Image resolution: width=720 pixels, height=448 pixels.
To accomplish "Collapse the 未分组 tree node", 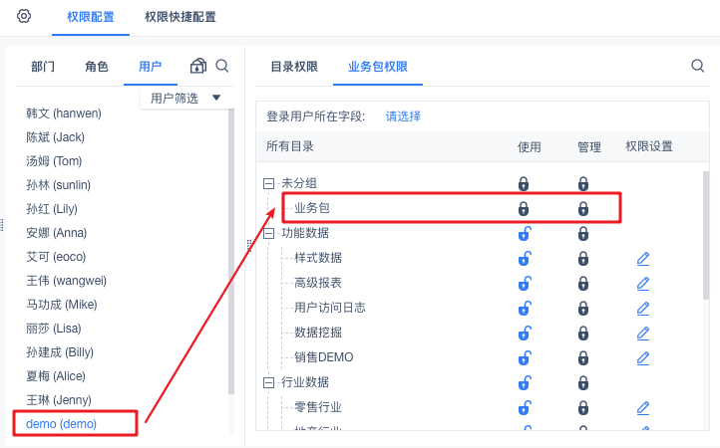I will pos(268,183).
